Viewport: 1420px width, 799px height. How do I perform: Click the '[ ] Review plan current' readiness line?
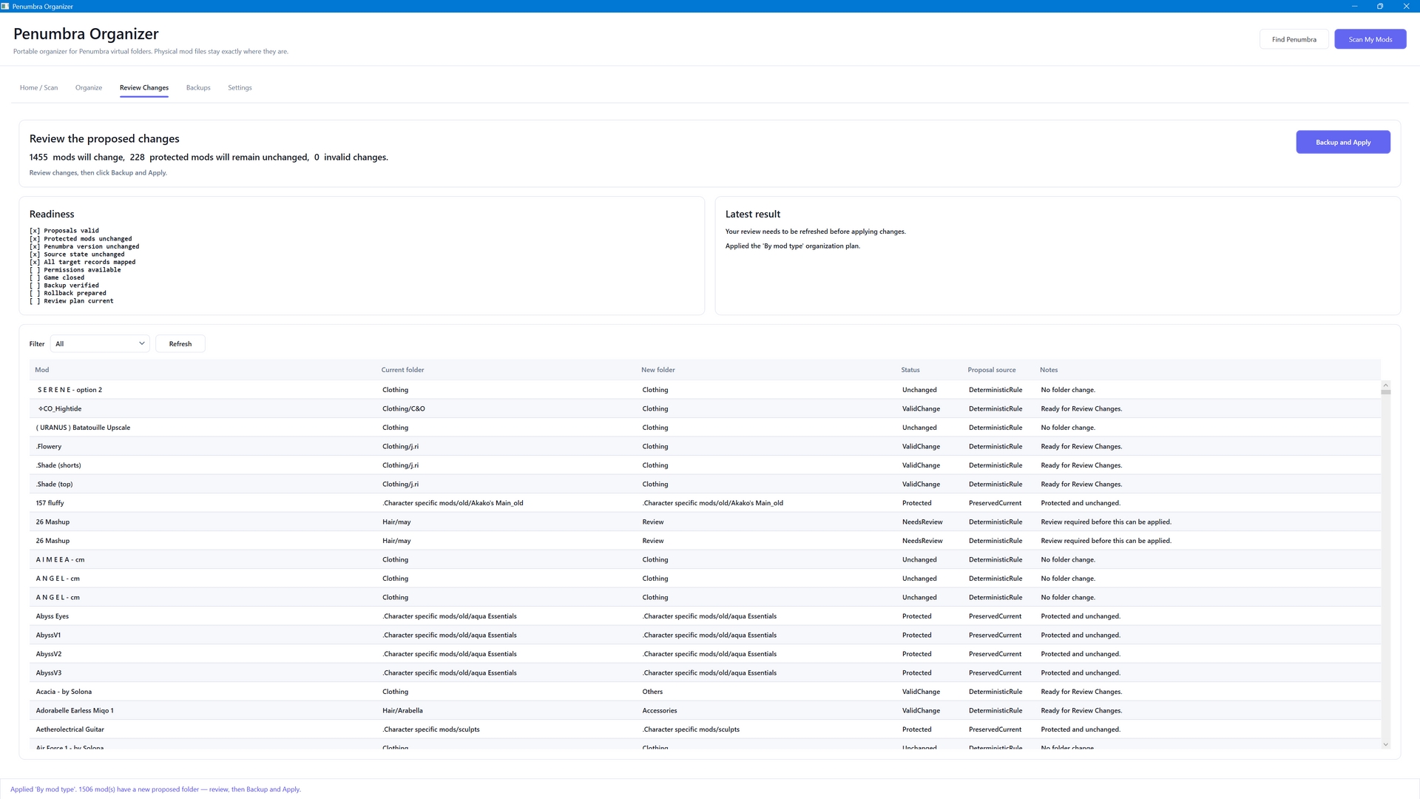[71, 301]
